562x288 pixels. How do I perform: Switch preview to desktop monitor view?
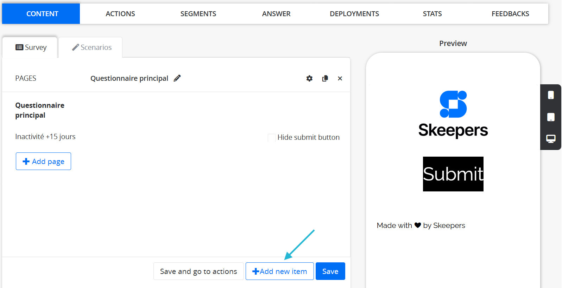[x=551, y=139]
